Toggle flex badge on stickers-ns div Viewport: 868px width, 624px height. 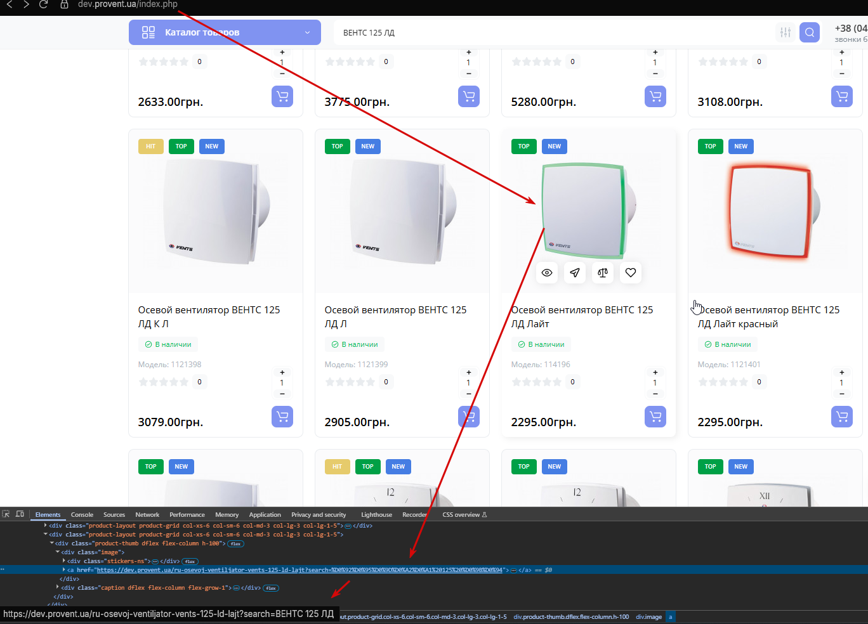coord(190,561)
